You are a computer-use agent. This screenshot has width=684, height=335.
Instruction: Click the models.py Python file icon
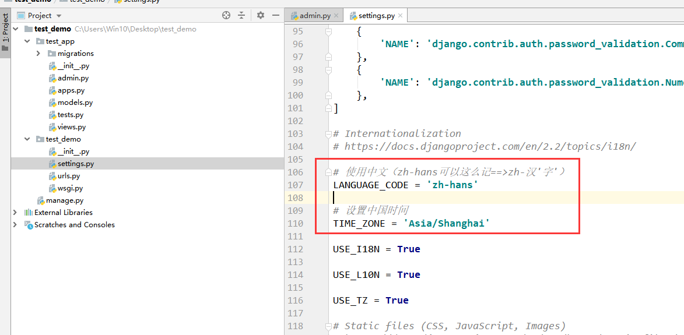(x=52, y=103)
